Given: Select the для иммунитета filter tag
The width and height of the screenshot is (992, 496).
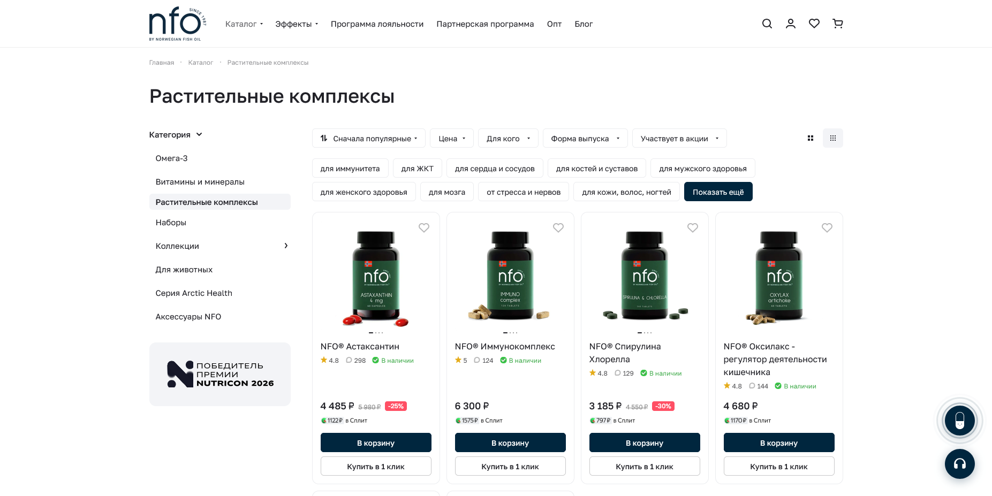Looking at the screenshot, I should [x=350, y=168].
